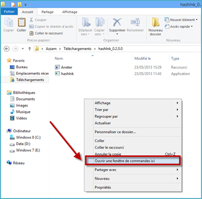Click the Back navigation arrow
This screenshot has height=199, width=202.
[6, 48]
